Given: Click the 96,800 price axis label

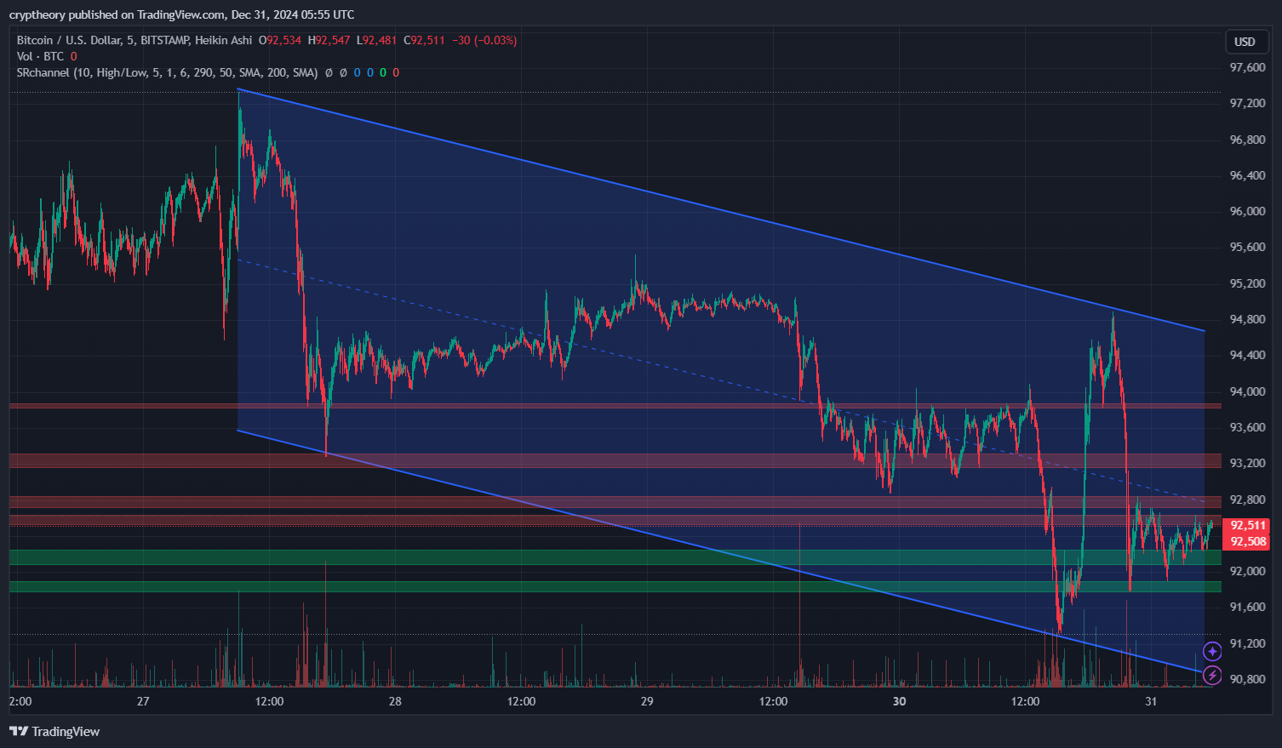Looking at the screenshot, I should [x=1248, y=140].
